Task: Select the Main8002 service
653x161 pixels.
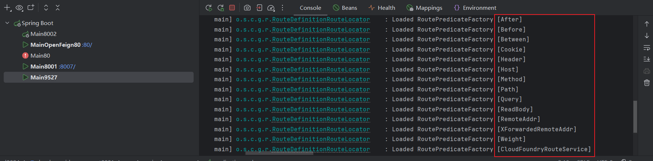Action: pos(44,34)
